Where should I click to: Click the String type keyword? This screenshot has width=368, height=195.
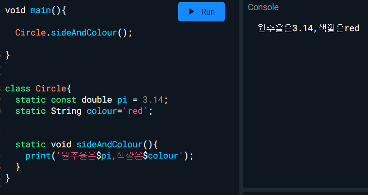(x=66, y=111)
